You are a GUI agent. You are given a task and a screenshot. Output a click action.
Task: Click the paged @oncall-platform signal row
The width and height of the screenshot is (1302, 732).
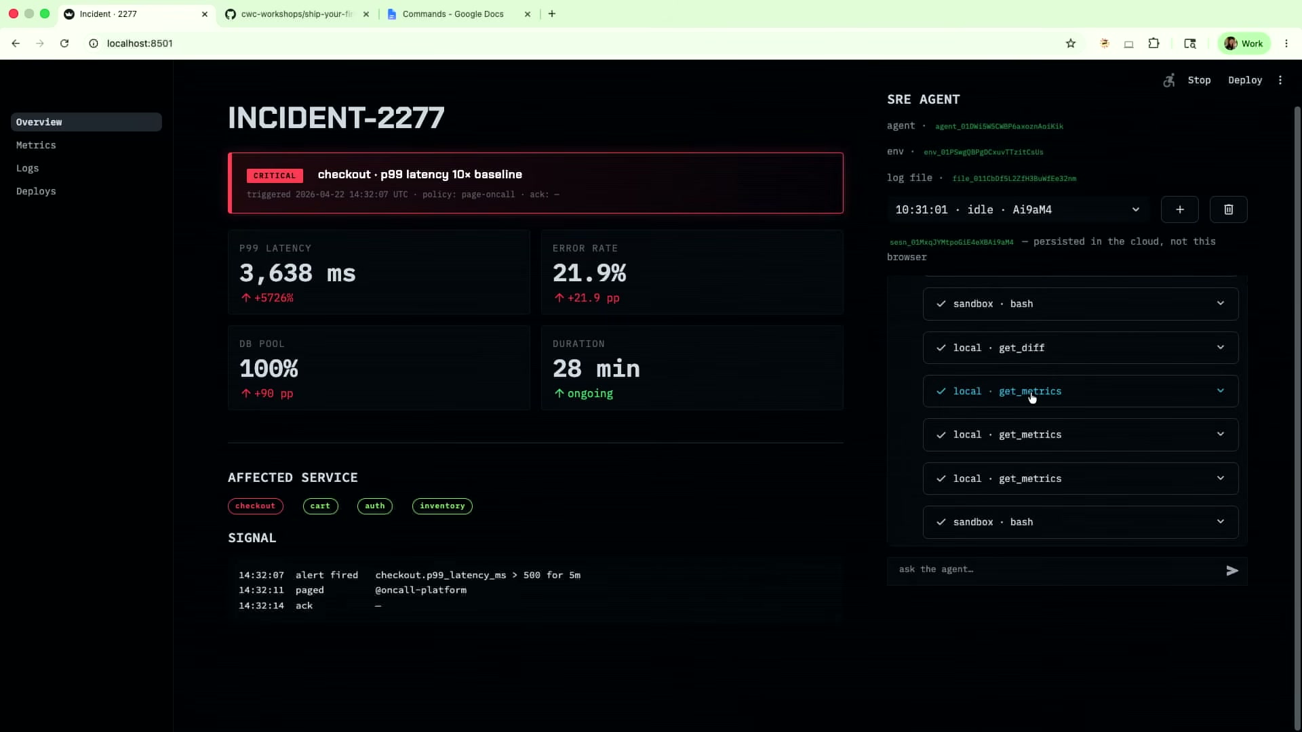click(353, 590)
